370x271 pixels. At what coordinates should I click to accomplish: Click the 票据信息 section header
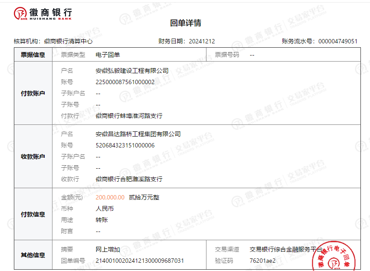pos(33,55)
